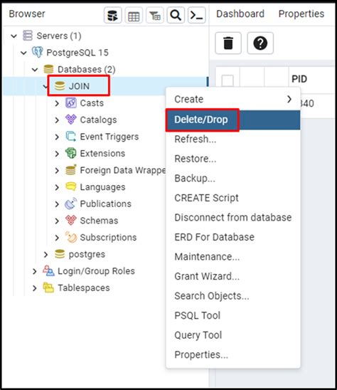The width and height of the screenshot is (337, 390).
Task: Expand the Languages node
Action: 57,187
